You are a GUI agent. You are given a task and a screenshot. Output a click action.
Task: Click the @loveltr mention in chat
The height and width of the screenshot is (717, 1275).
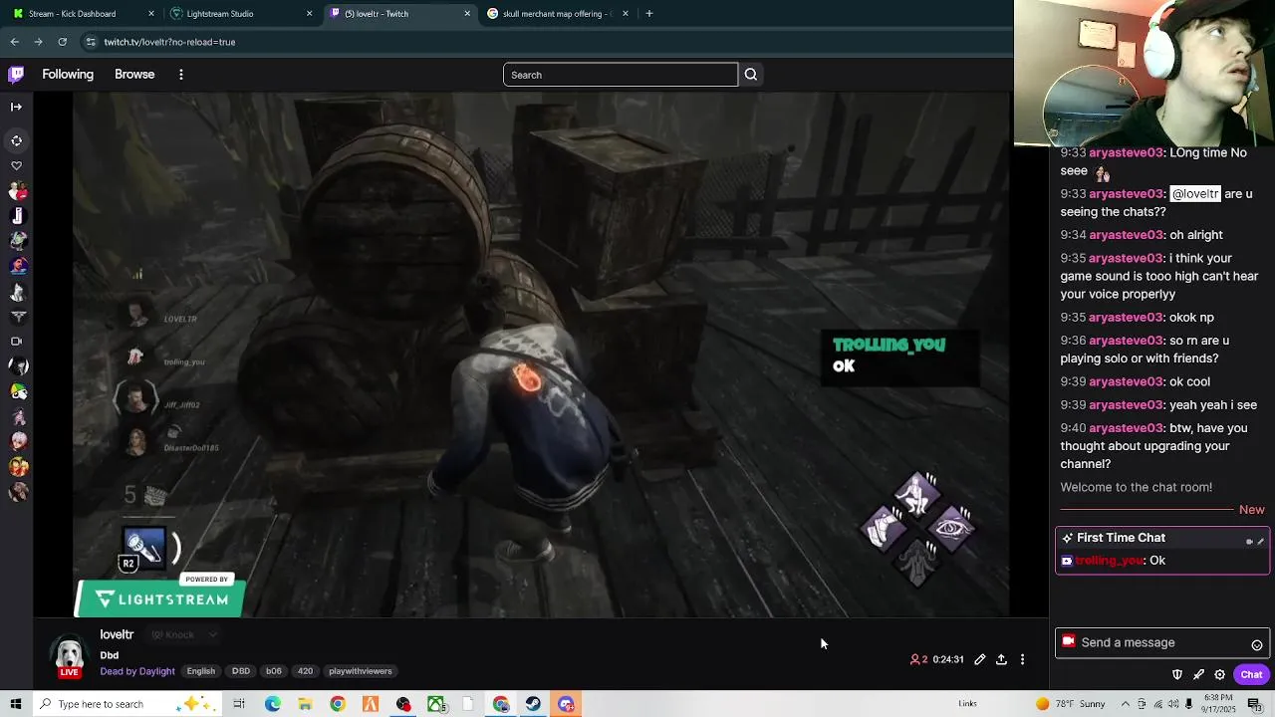coord(1195,194)
